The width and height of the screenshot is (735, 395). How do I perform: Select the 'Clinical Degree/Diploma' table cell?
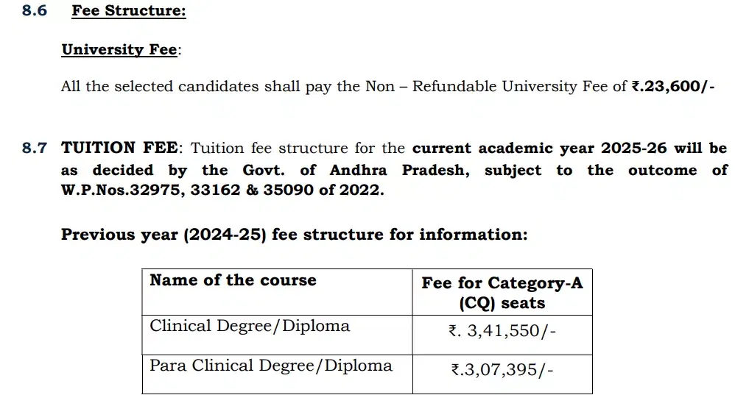pyautogui.click(x=250, y=327)
